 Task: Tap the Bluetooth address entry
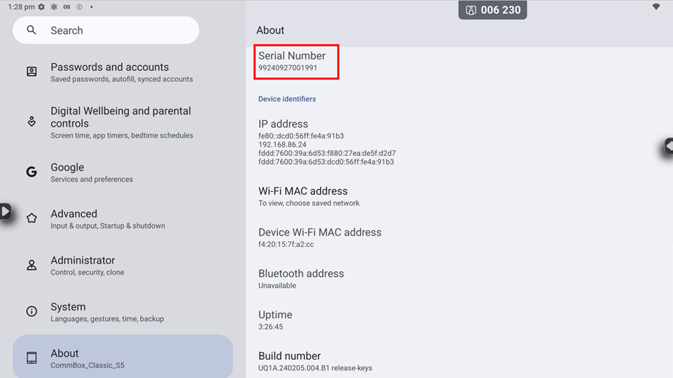(x=301, y=278)
